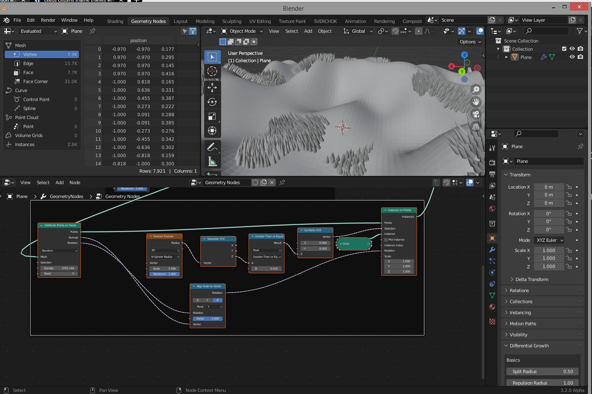
Task: Toggle Plane render camera icon in outliner
Action: pyautogui.click(x=580, y=57)
